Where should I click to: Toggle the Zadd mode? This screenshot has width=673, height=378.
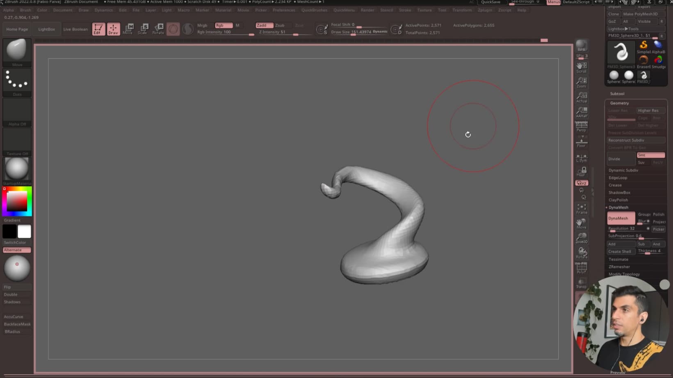tap(264, 25)
